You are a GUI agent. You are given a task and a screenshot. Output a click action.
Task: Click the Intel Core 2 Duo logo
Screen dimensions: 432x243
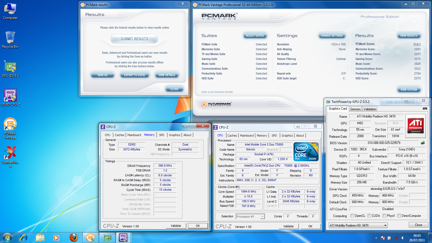point(306,151)
